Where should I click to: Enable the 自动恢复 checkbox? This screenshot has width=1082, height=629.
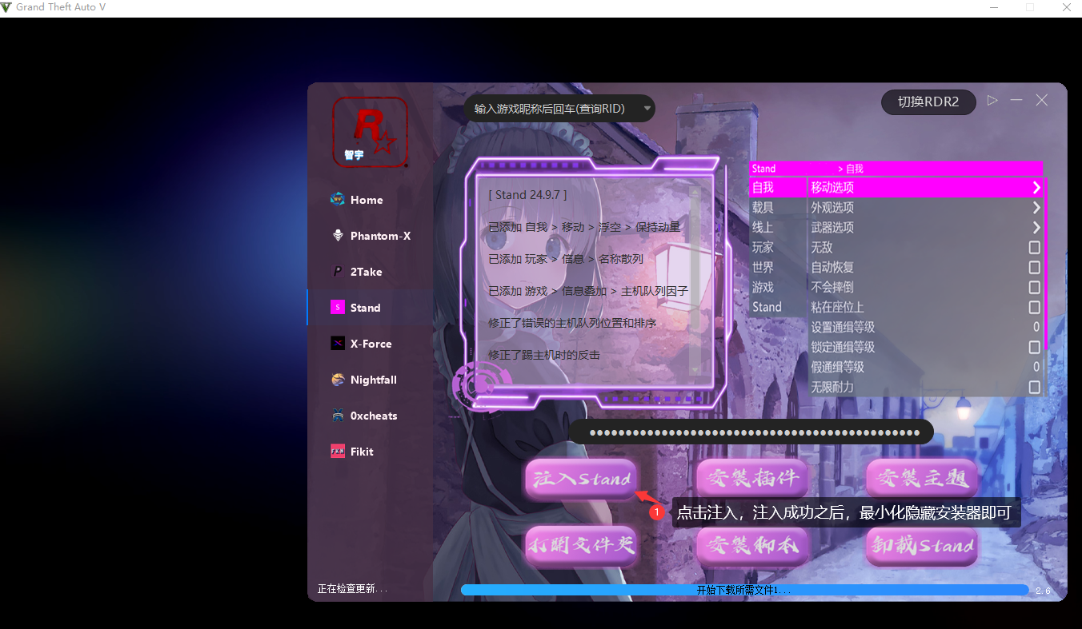pos(1035,268)
